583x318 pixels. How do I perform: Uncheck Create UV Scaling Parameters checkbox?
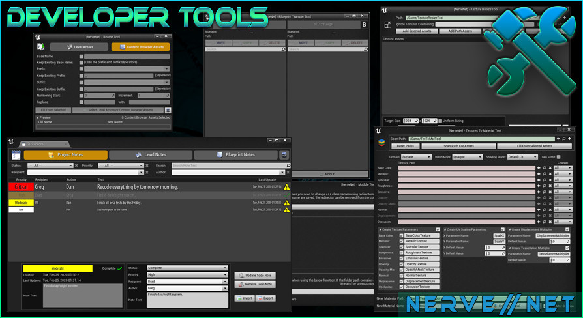(503, 229)
